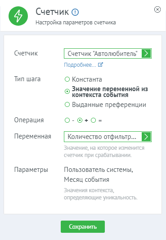This screenshot has height=240, width=166.
Task: Select the equals operation radio button
Action: tap(93, 120)
